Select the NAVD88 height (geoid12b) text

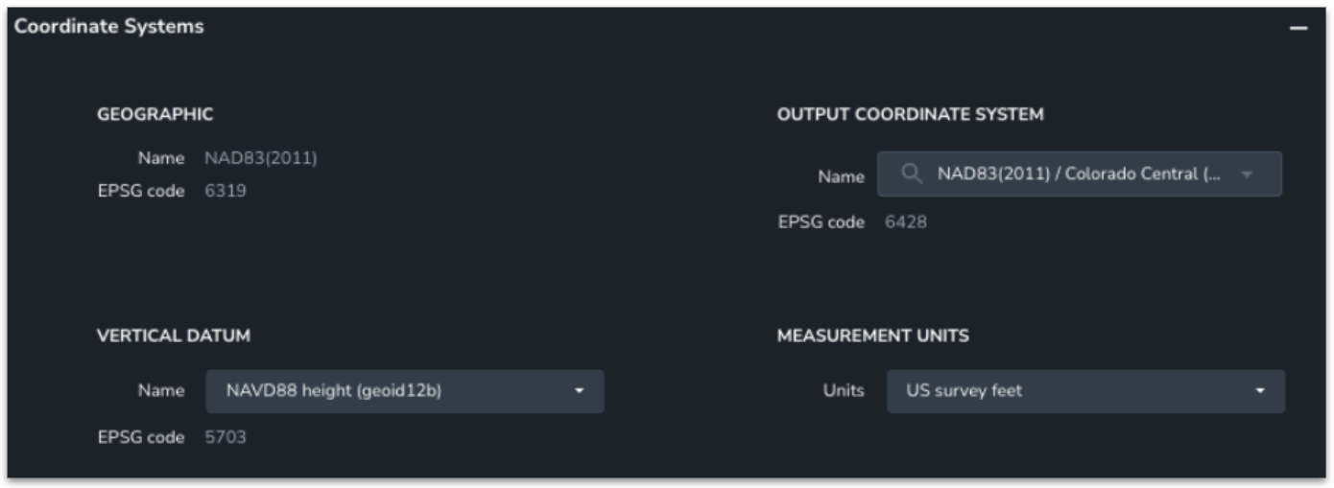(333, 391)
